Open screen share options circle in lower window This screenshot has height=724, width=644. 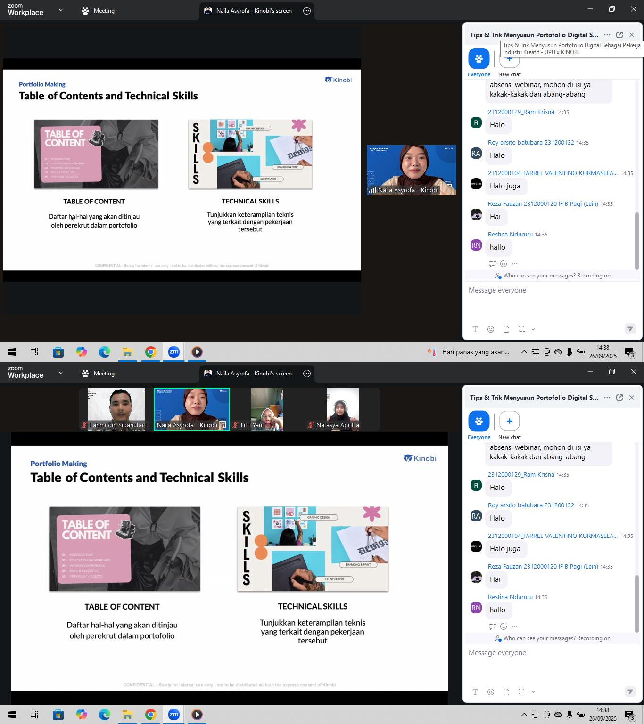click(307, 374)
